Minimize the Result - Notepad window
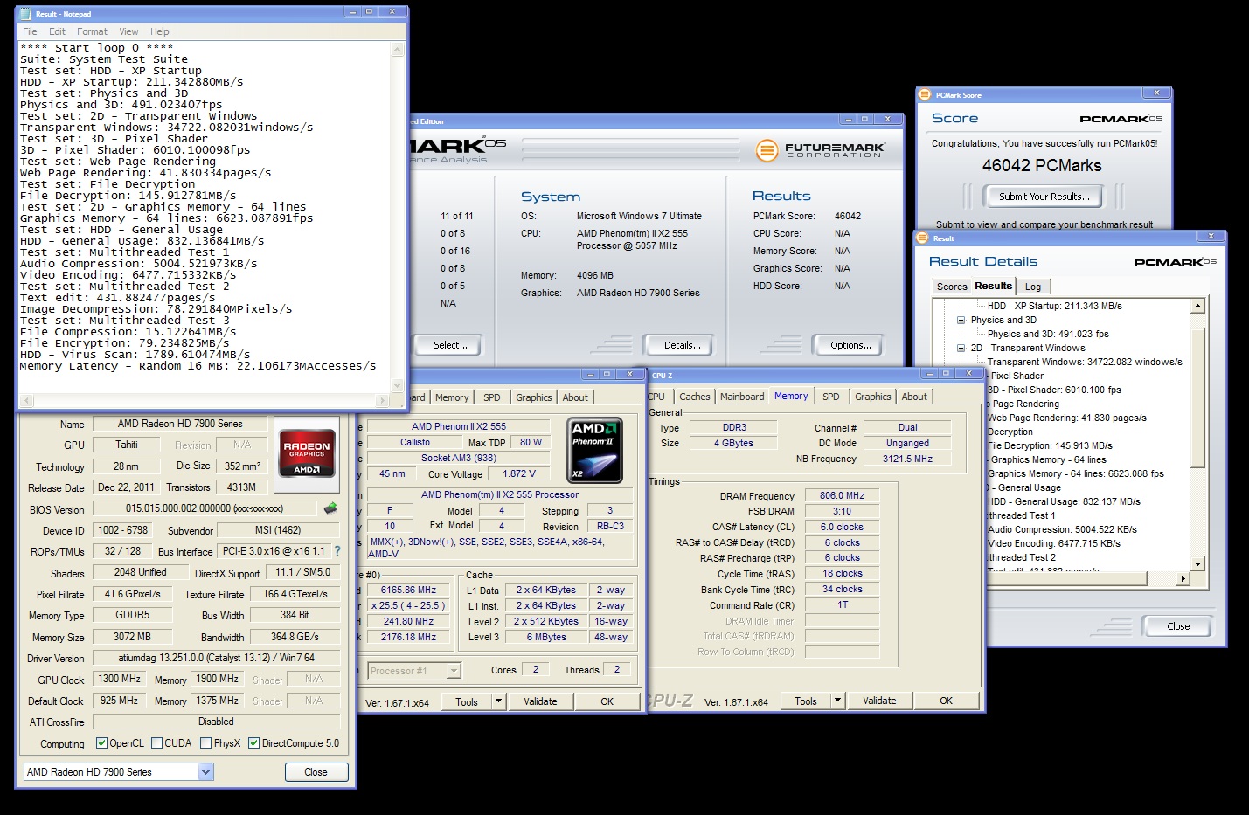The image size is (1249, 815). 352,12
